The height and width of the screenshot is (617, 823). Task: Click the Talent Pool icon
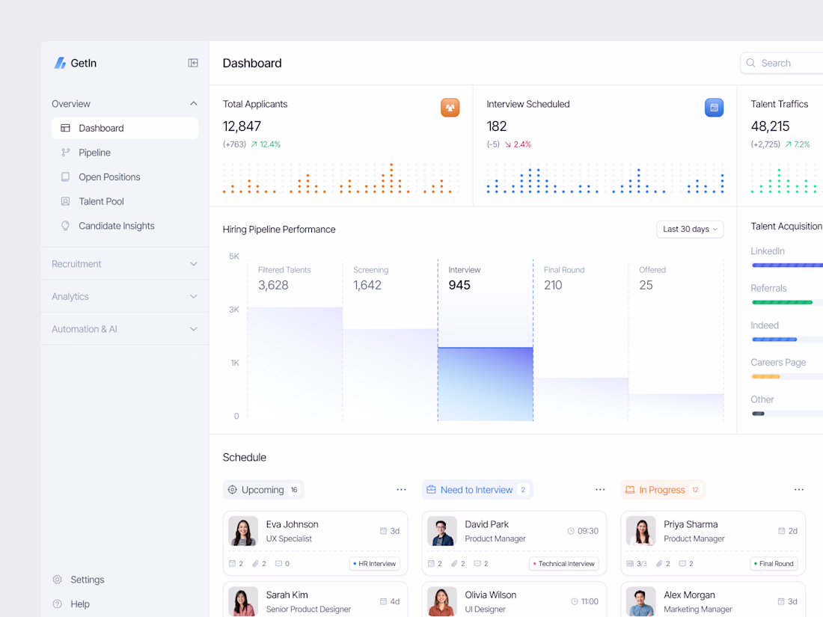coord(66,201)
